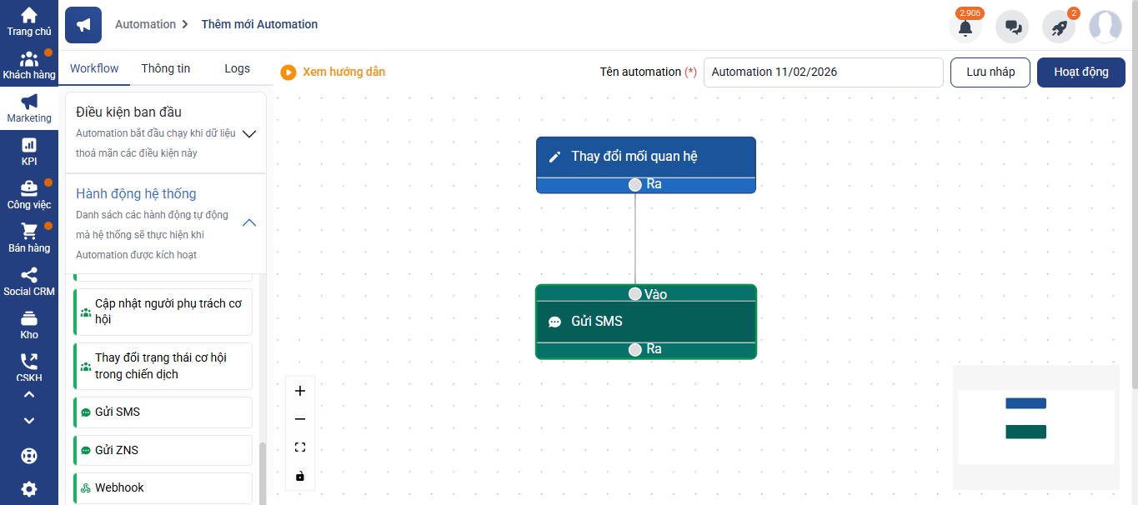This screenshot has width=1138, height=505.
Task: Click the settings gear in sidebar
Action: (x=29, y=489)
